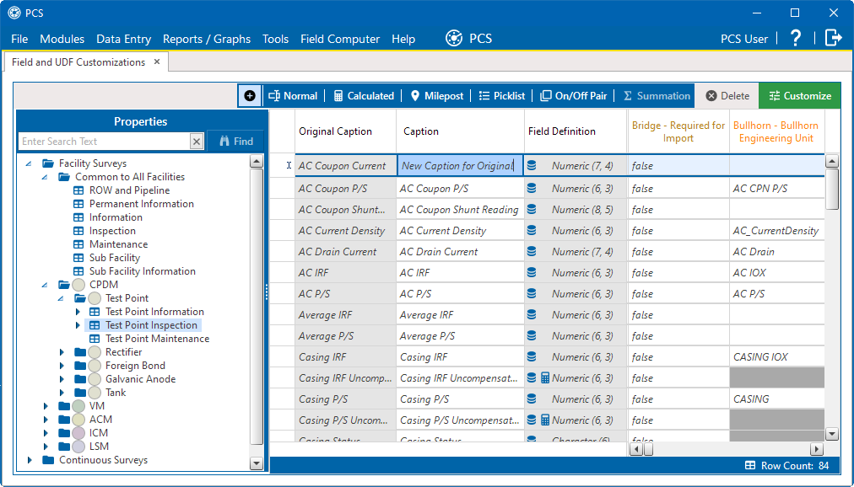
Task: Clear the search text box
Action: [x=197, y=142]
